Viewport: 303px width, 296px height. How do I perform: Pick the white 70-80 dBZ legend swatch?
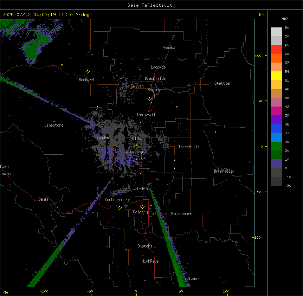[x=276, y=32]
